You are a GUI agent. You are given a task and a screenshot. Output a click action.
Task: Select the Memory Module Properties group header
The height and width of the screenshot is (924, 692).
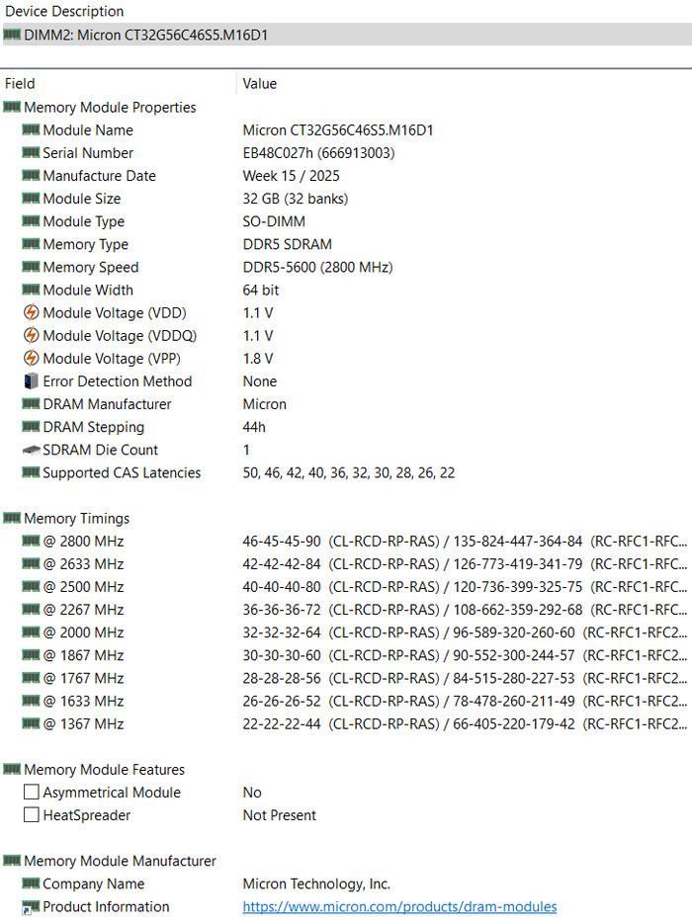pyautogui.click(x=109, y=108)
